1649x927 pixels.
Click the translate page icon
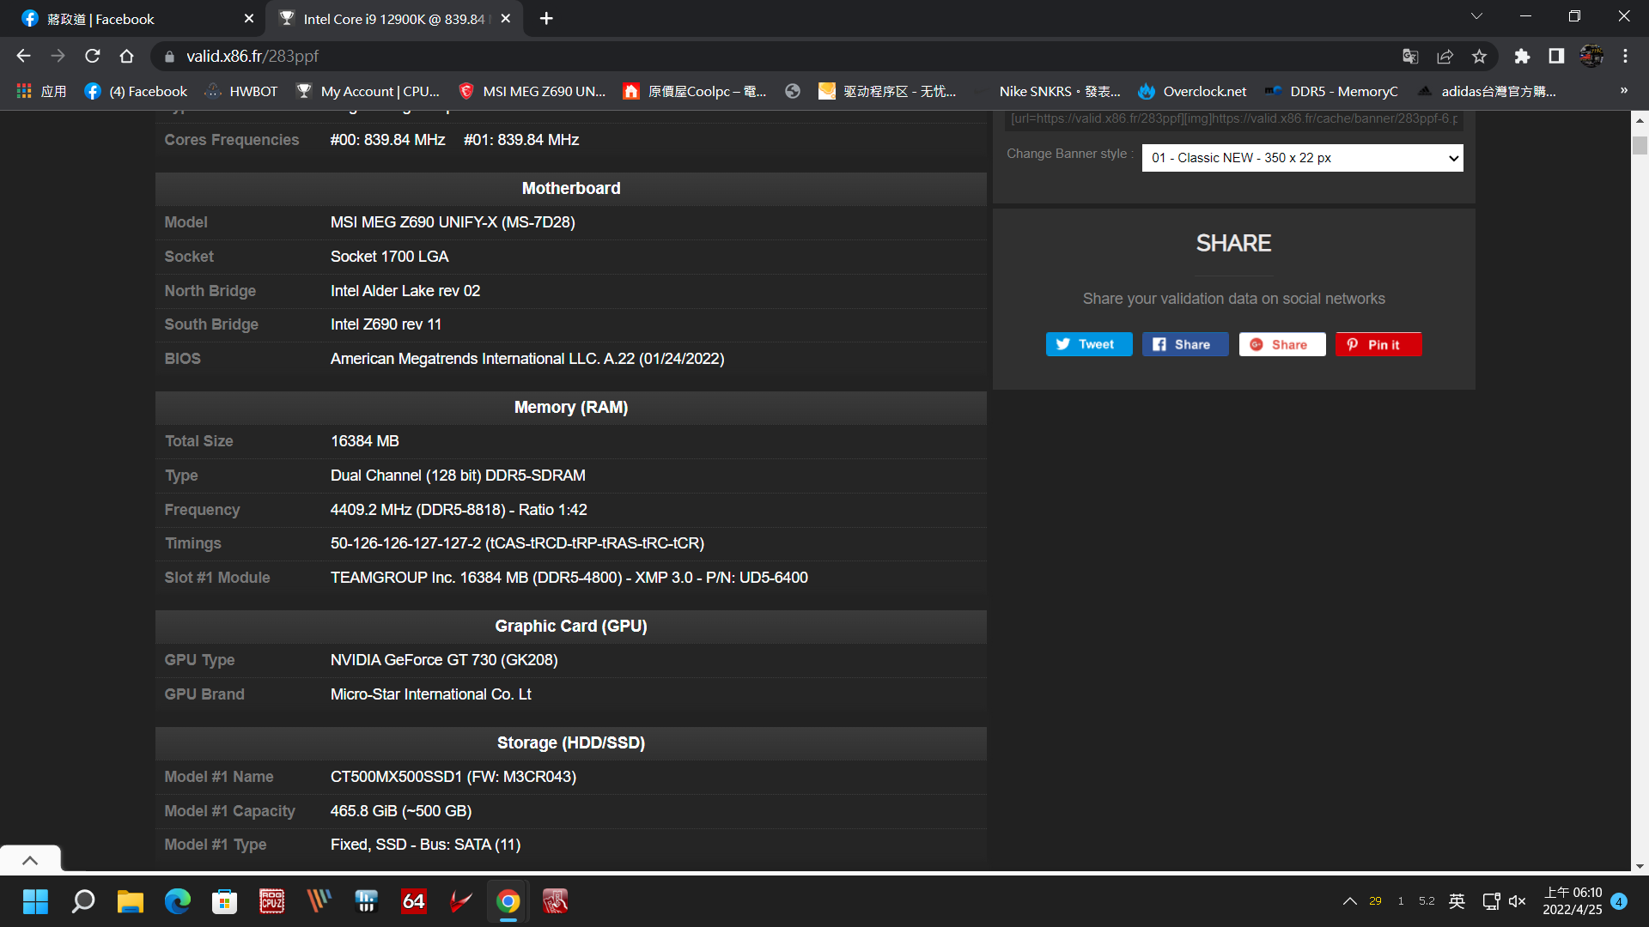pos(1410,56)
